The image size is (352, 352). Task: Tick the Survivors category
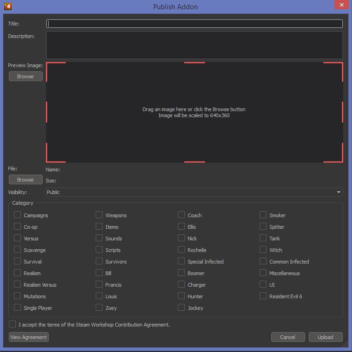[x=99, y=261]
